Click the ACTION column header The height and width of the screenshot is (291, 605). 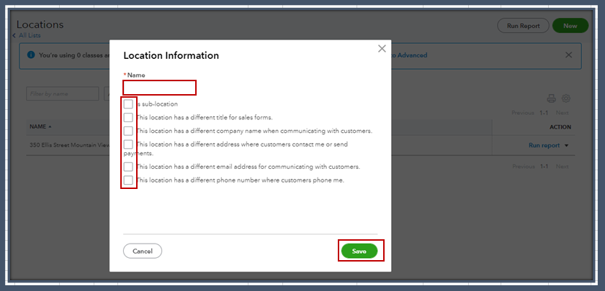pyautogui.click(x=560, y=127)
